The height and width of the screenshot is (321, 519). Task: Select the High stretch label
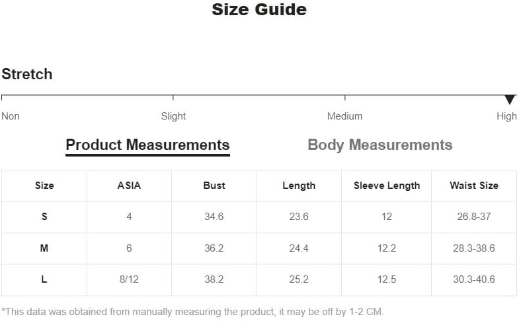pyautogui.click(x=506, y=116)
